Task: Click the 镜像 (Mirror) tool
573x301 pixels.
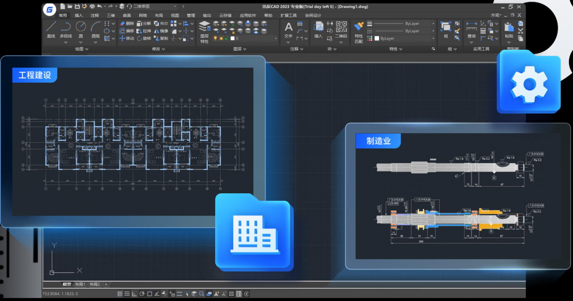Action: coord(161,31)
